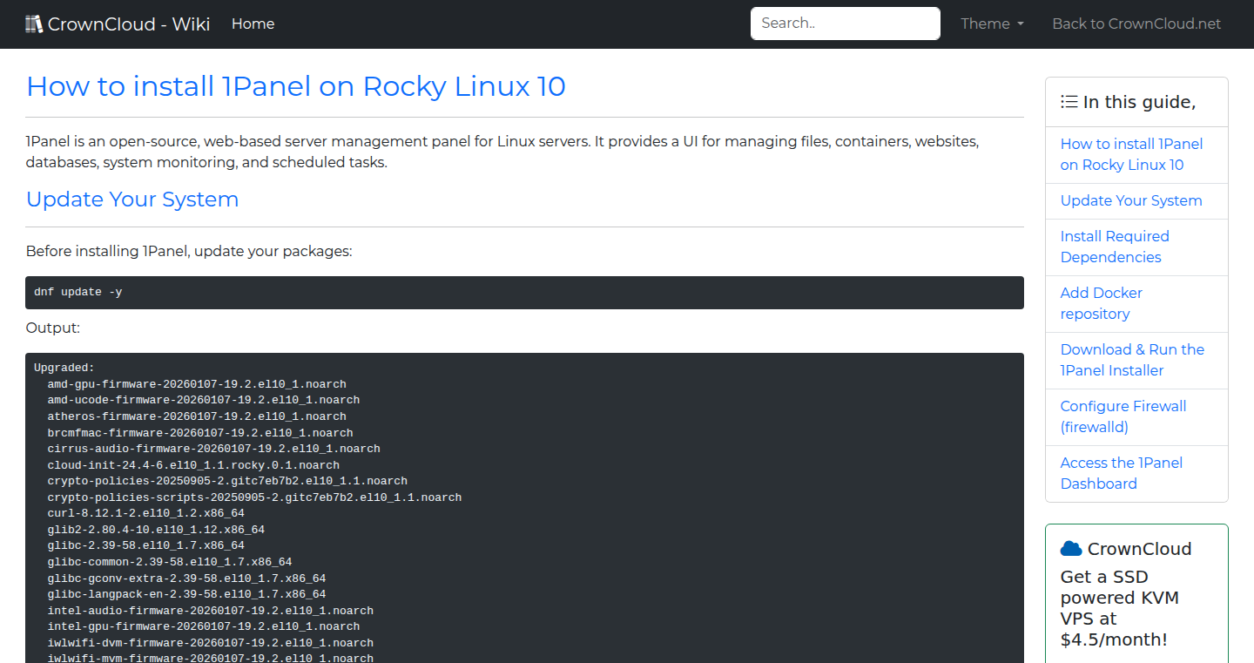Click the cirrus-audio-firmware package line

(214, 449)
